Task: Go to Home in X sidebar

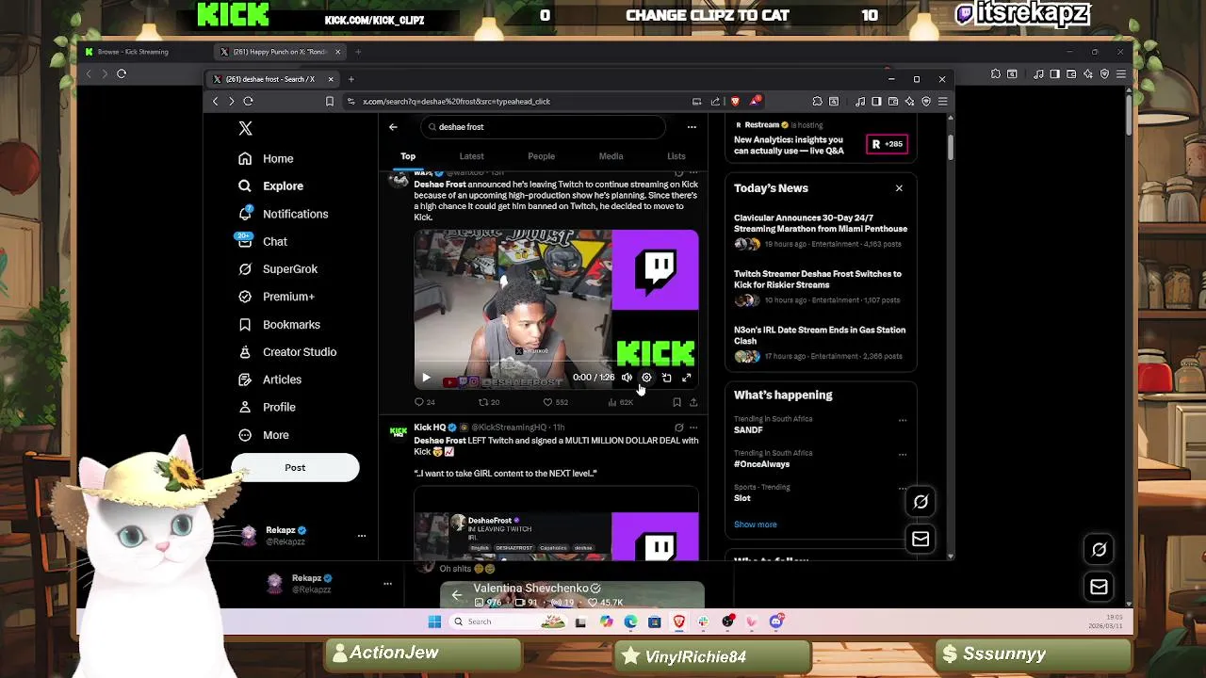Action: [x=266, y=159]
